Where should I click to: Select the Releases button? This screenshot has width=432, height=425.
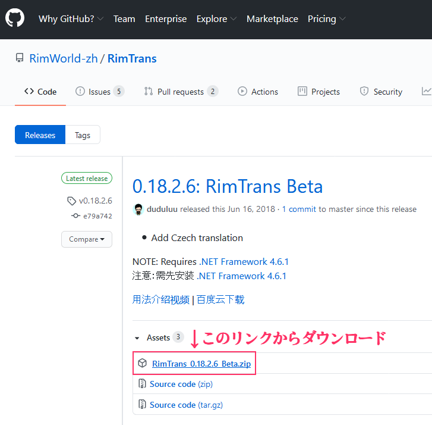40,135
